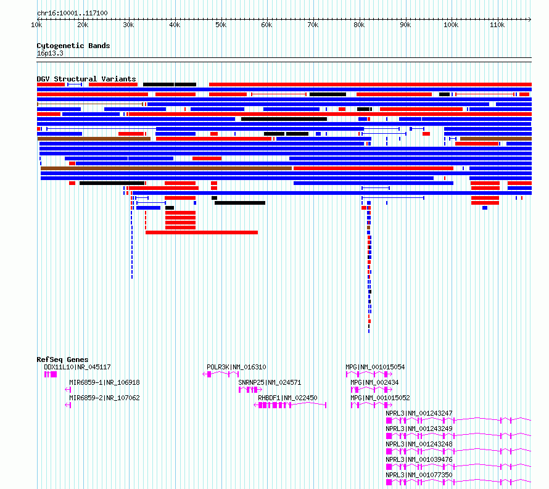This screenshot has height=489, width=549.
Task: Open the MPG|NM_002434 gene label
Action: point(374,382)
